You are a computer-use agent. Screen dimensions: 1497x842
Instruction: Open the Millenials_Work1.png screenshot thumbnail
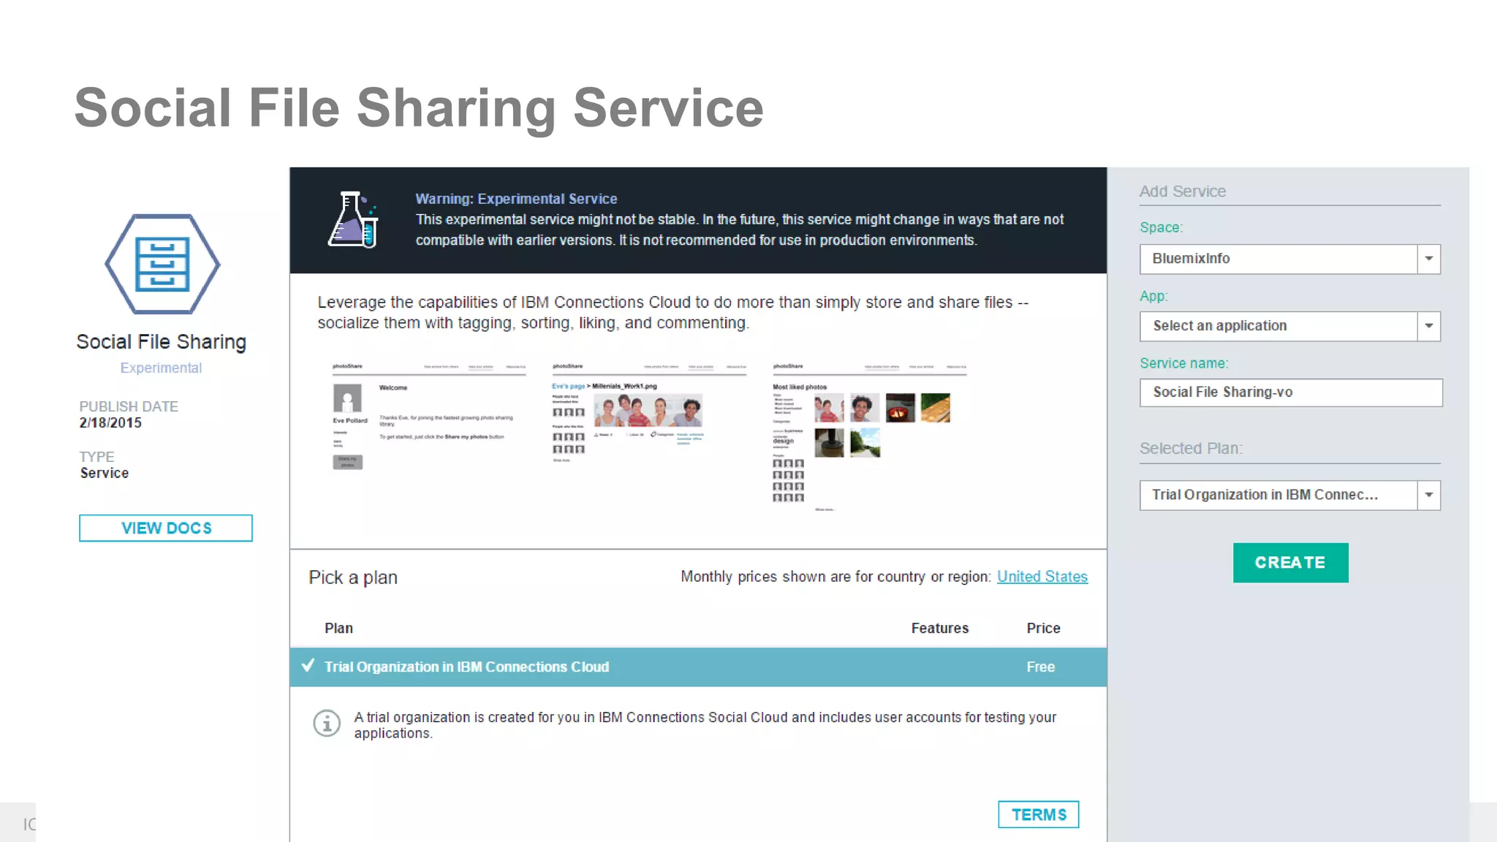pos(649,412)
